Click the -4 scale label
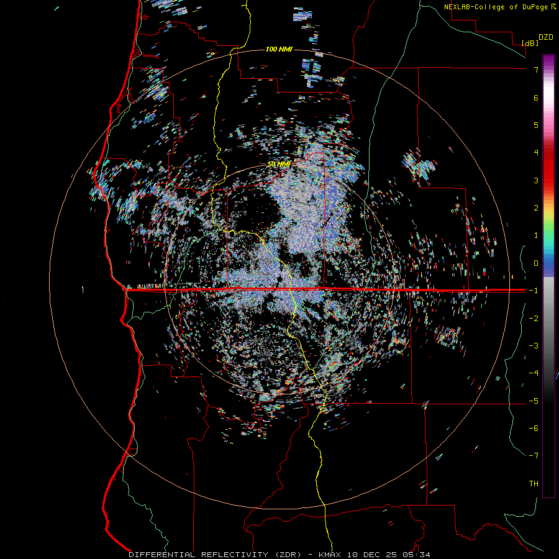Image resolution: width=559 pixels, height=559 pixels. coord(534,373)
